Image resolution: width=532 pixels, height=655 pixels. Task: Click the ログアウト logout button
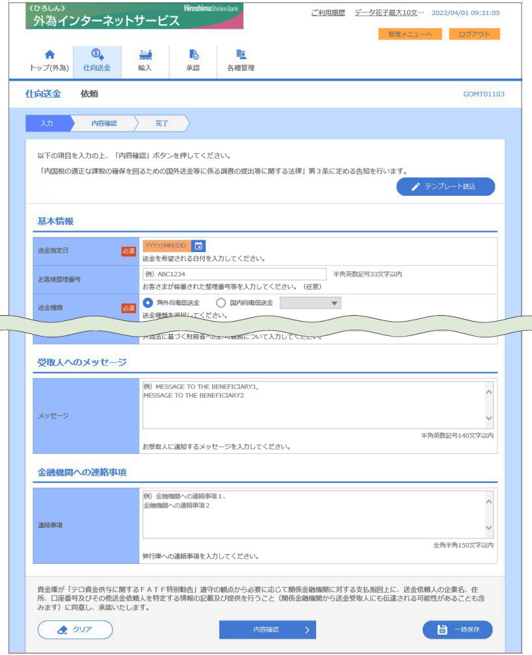coord(474,34)
